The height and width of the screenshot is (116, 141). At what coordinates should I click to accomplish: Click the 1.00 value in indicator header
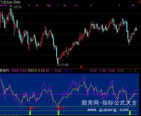103,71
